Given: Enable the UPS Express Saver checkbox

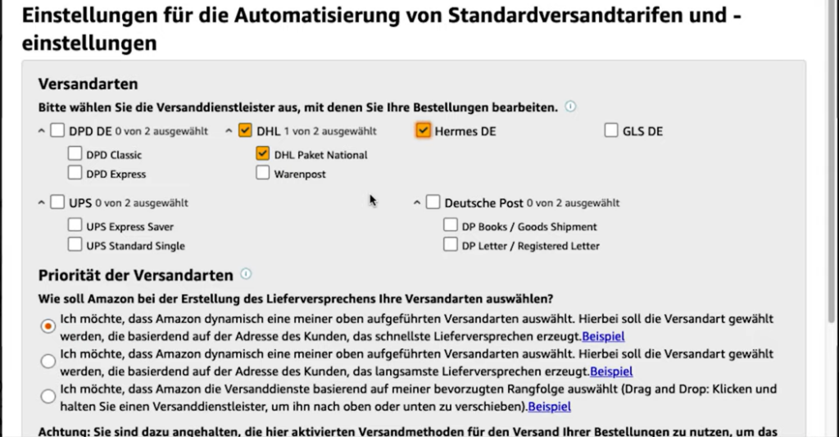Looking at the screenshot, I should (x=75, y=225).
